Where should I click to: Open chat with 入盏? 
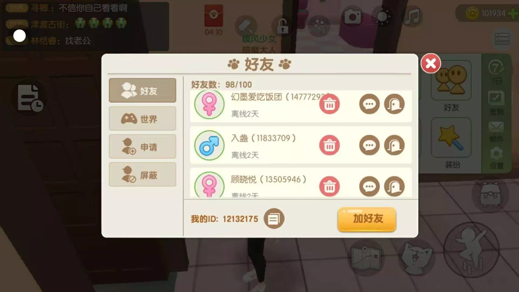(x=369, y=145)
